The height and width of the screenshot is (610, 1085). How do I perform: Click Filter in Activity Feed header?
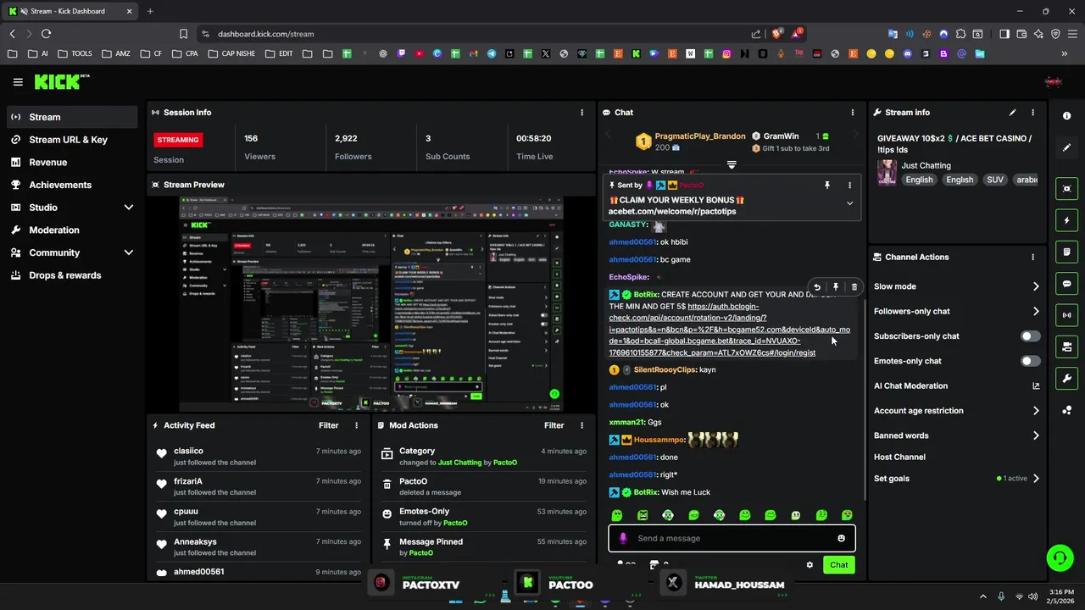328,425
